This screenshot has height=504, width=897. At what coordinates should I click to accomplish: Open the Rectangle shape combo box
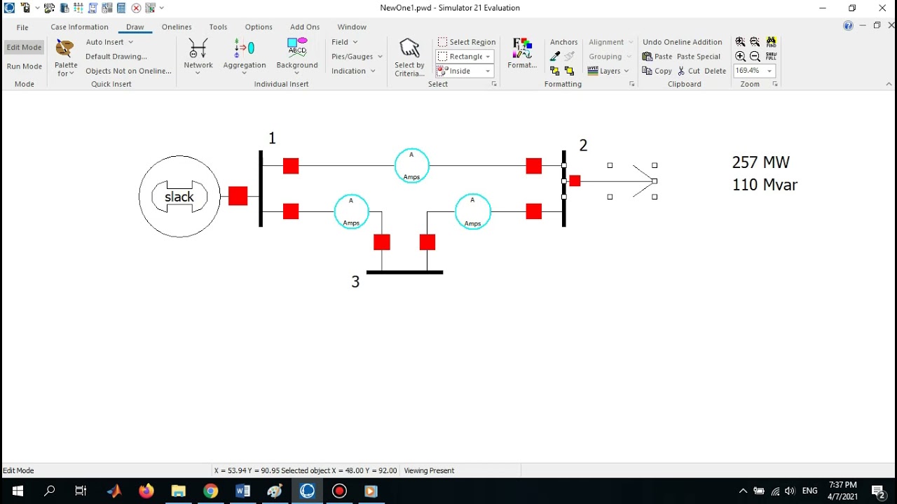click(x=465, y=57)
